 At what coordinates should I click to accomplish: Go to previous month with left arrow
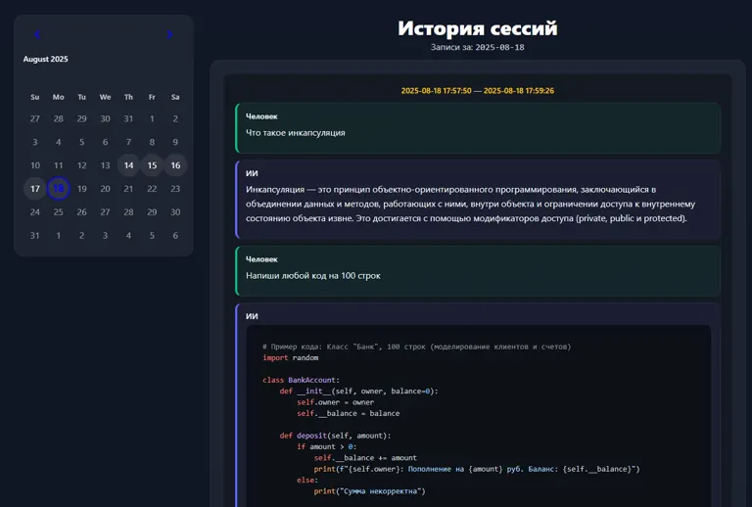[37, 34]
